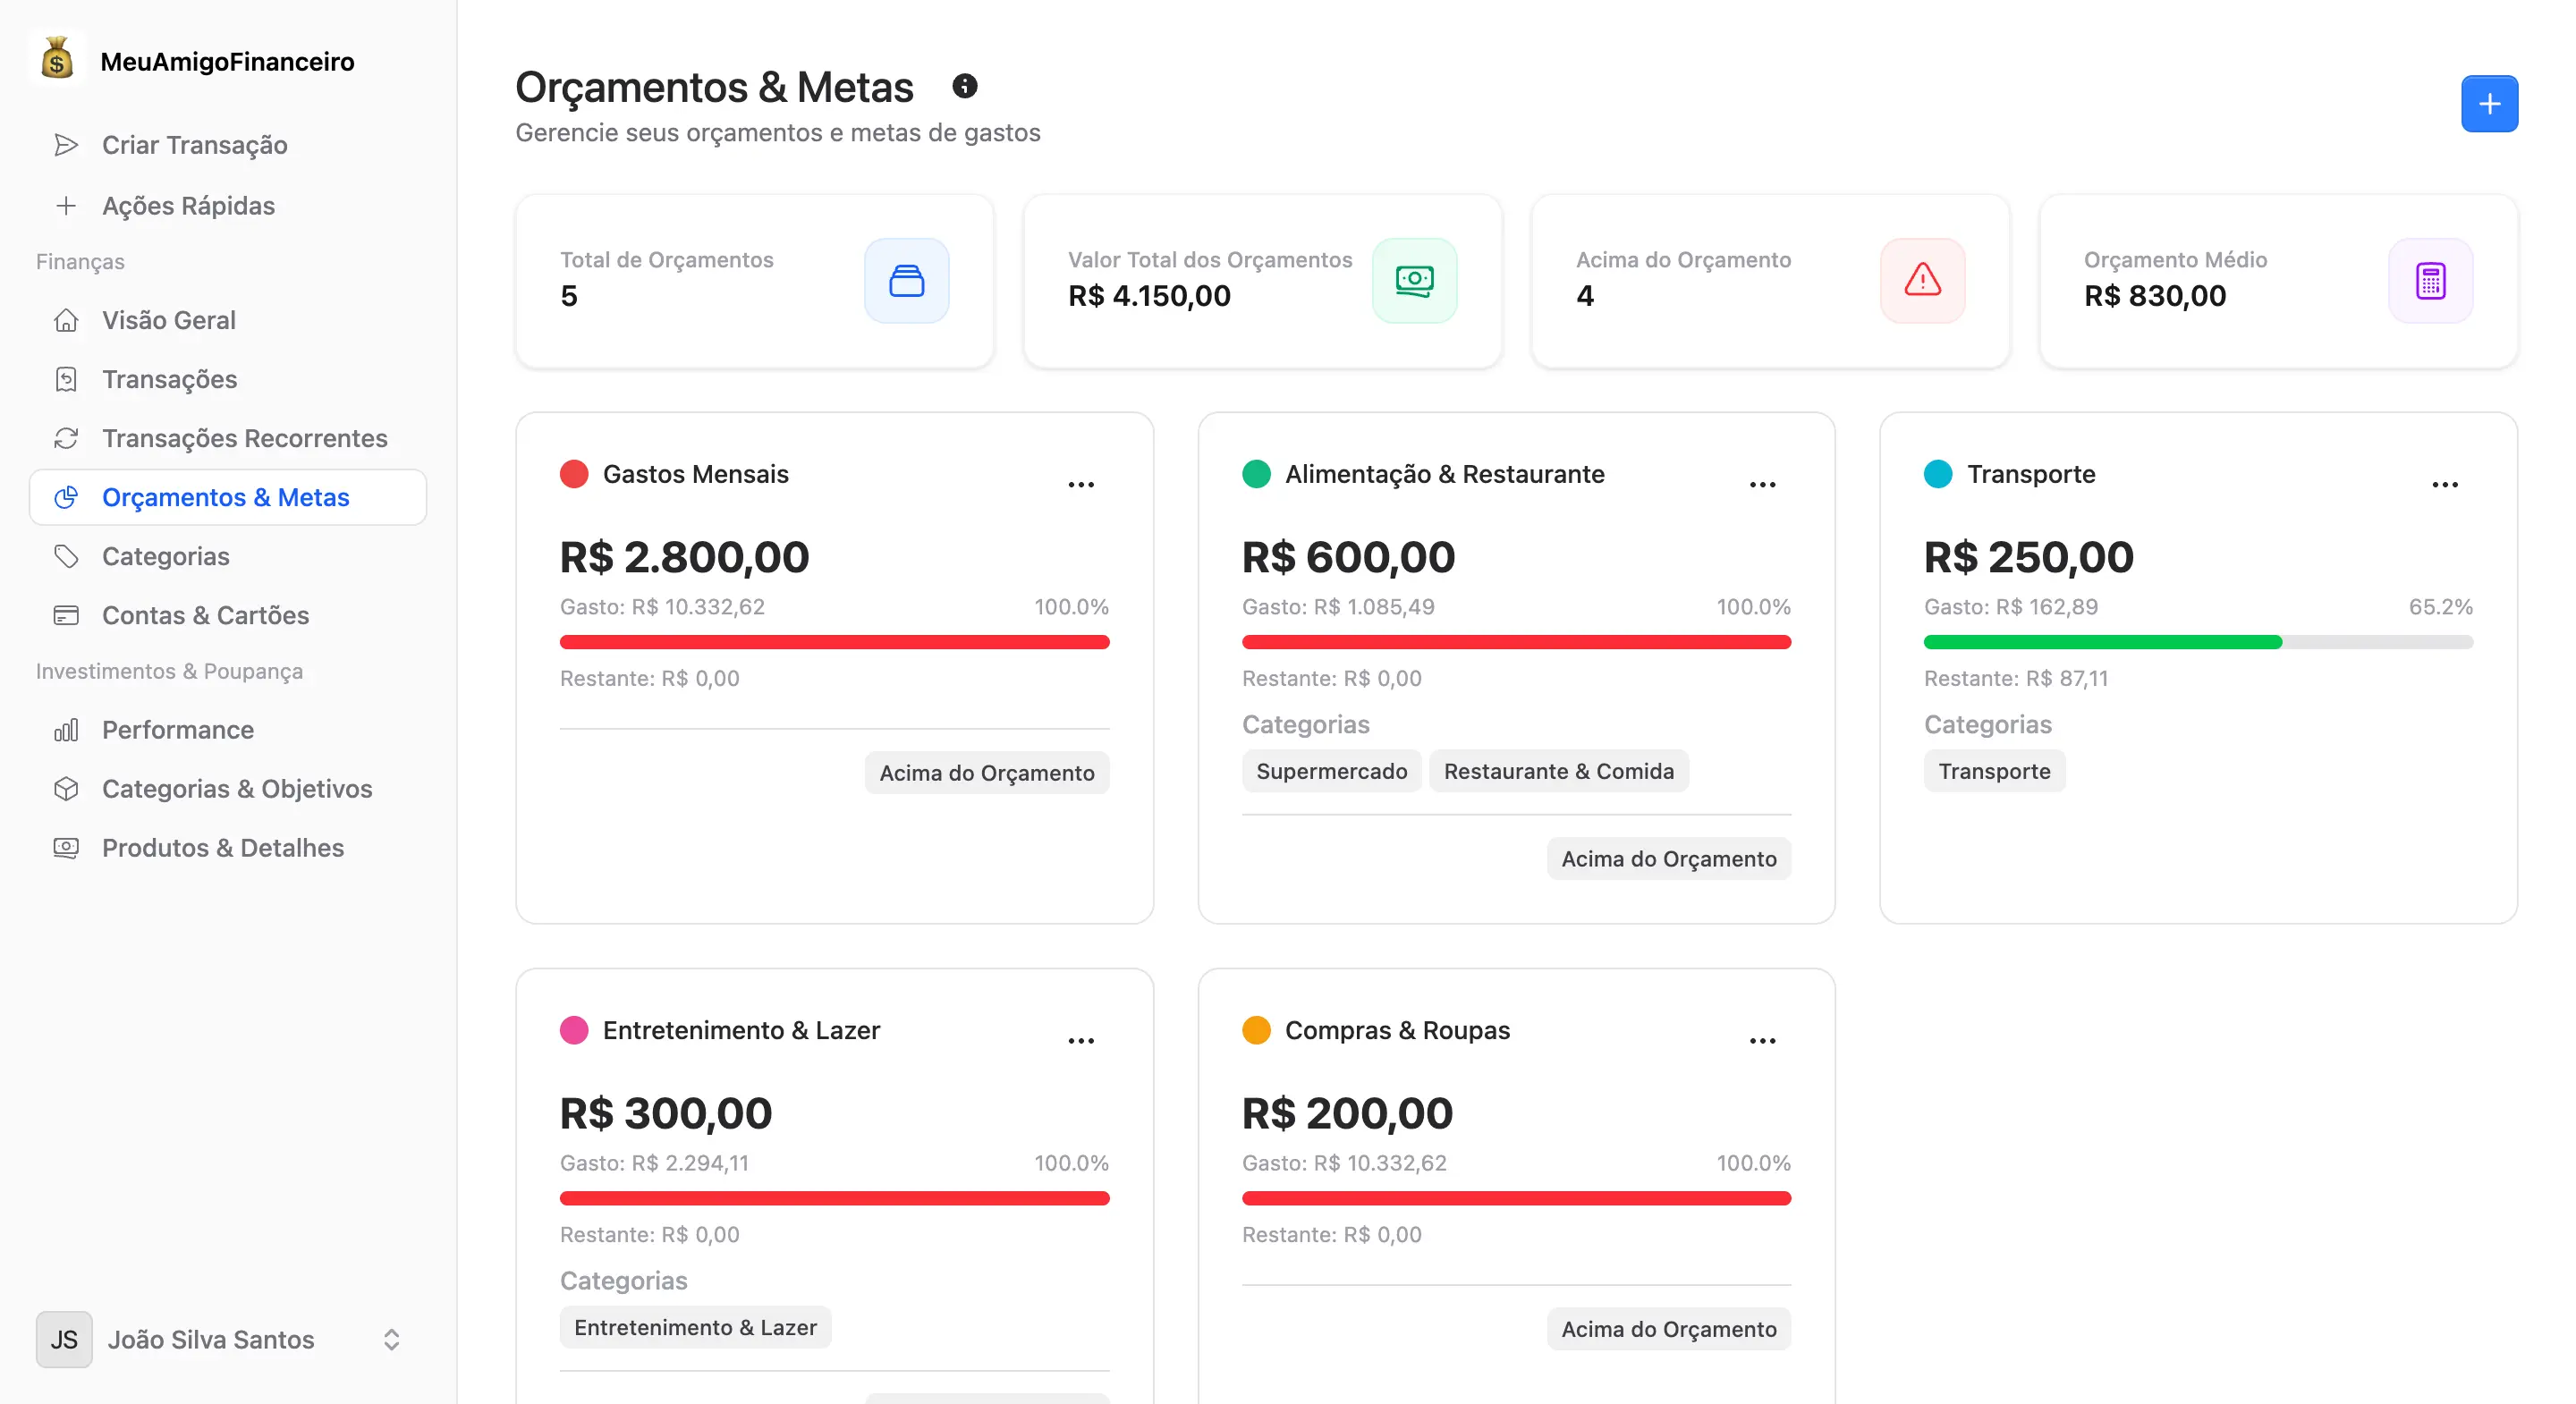
Task: Open the Contas & Cartões card icon
Action: (x=66, y=615)
